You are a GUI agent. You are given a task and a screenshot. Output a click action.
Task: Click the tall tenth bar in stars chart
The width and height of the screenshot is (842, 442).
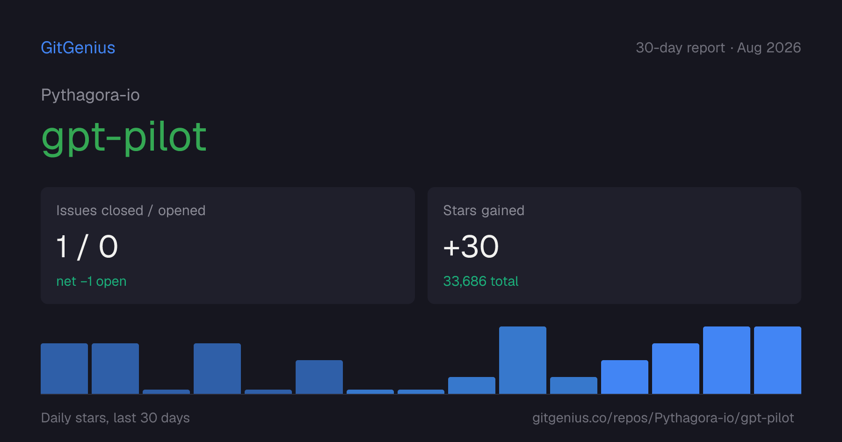pyautogui.click(x=523, y=360)
